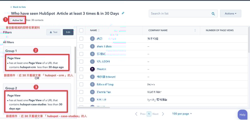Open the Actions dropdown

(230, 13)
